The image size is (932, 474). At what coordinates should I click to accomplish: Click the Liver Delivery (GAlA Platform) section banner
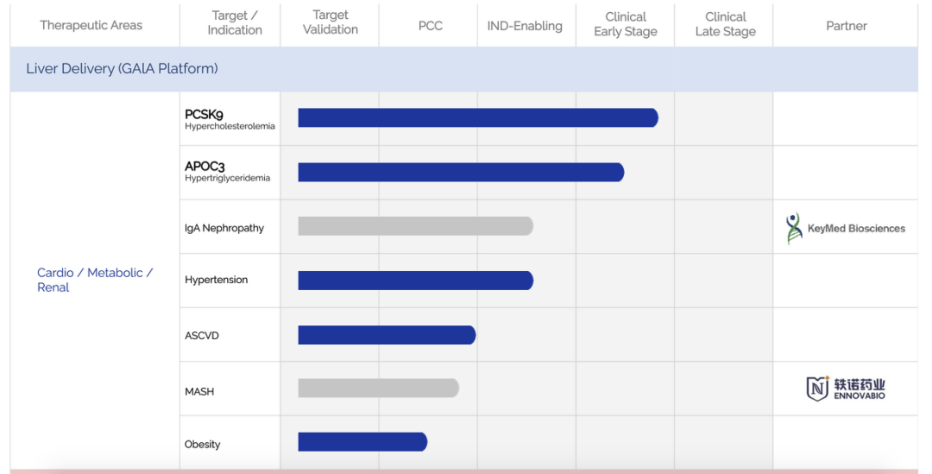coord(122,68)
